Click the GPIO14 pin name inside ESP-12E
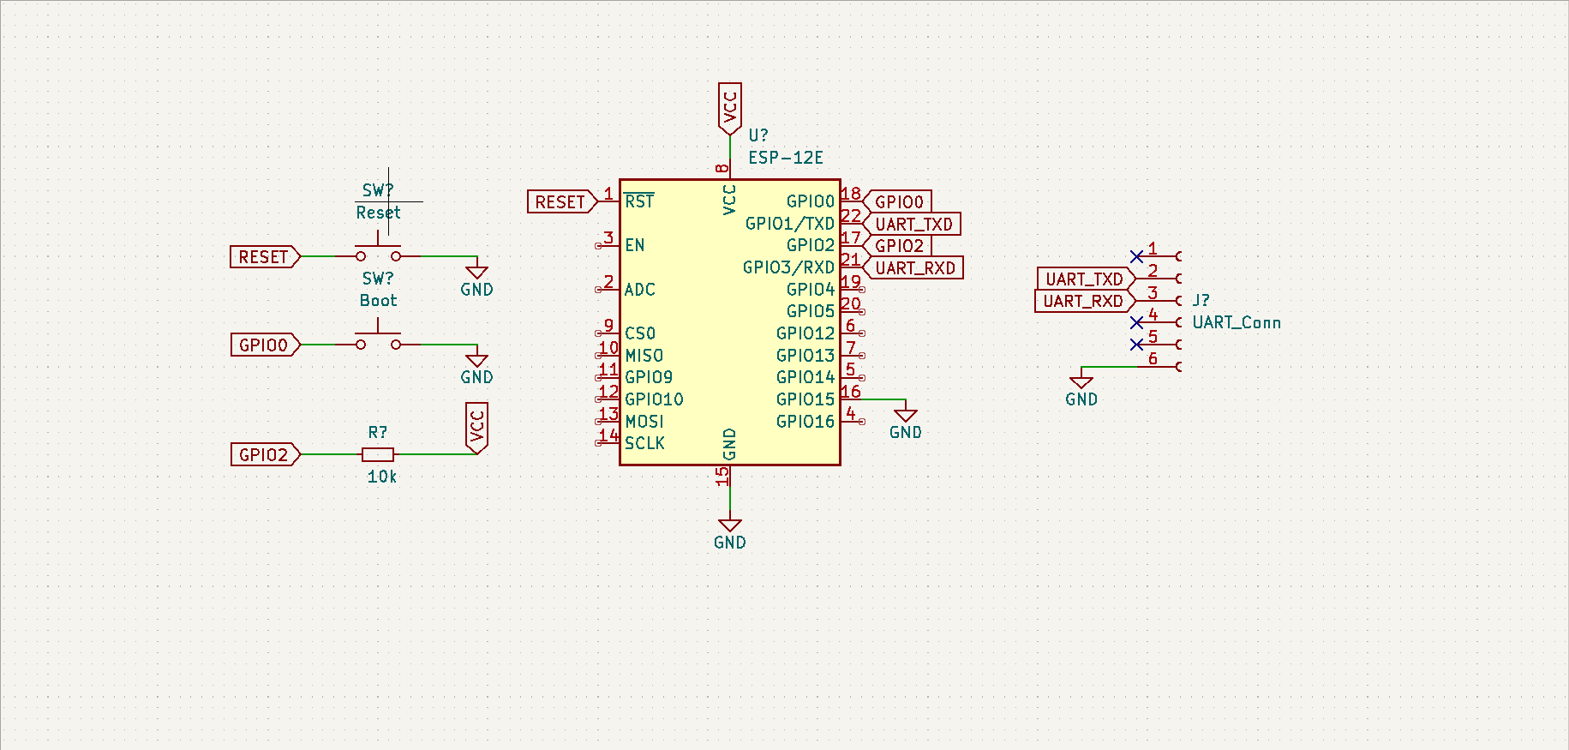The height and width of the screenshot is (750, 1569). click(x=805, y=377)
